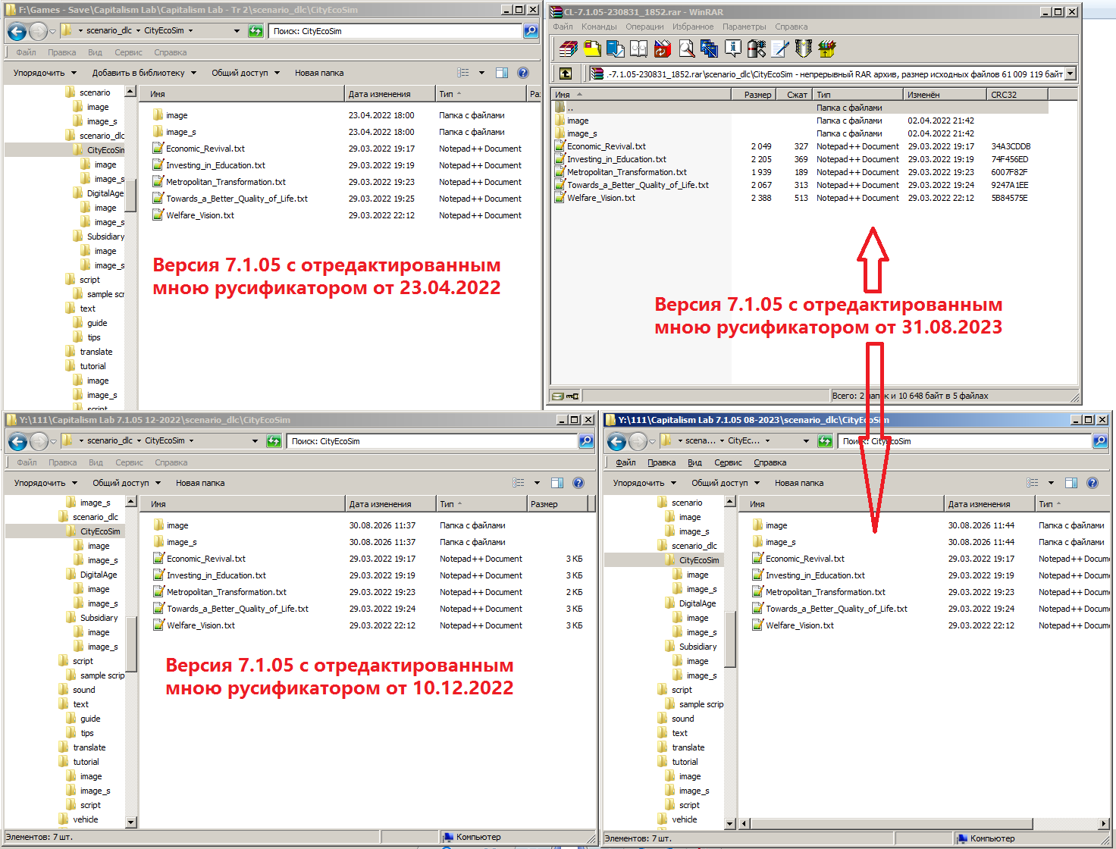This screenshot has height=849, width=1116.
Task: Click help icon in F:\Games explorer window
Action: coord(523,73)
